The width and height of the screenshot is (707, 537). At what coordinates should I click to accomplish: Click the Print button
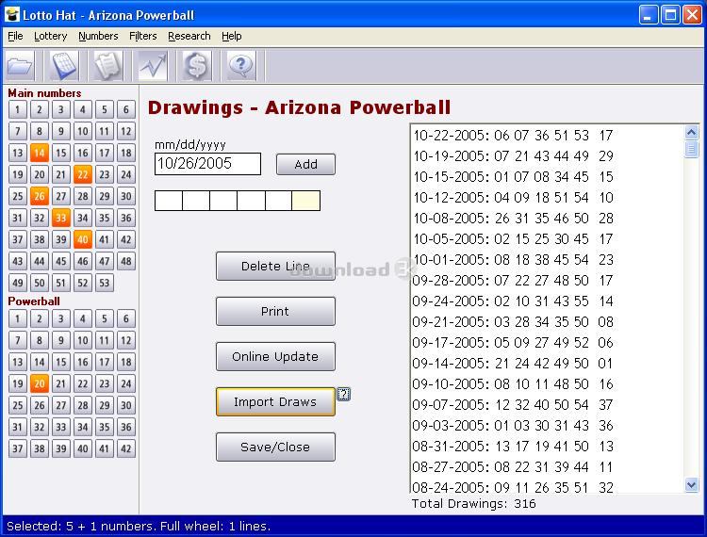click(x=275, y=311)
